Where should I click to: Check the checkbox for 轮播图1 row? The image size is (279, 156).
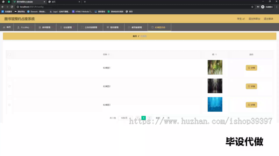(x=9, y=68)
